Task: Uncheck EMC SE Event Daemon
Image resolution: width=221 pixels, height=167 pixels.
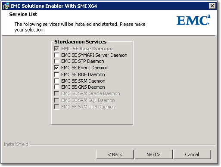Action: (56, 68)
